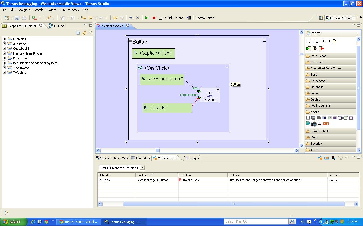Click the validate checkmark icon in Validation view
Image resolution: width=363 pixels, height=226 pixels.
coord(320,158)
